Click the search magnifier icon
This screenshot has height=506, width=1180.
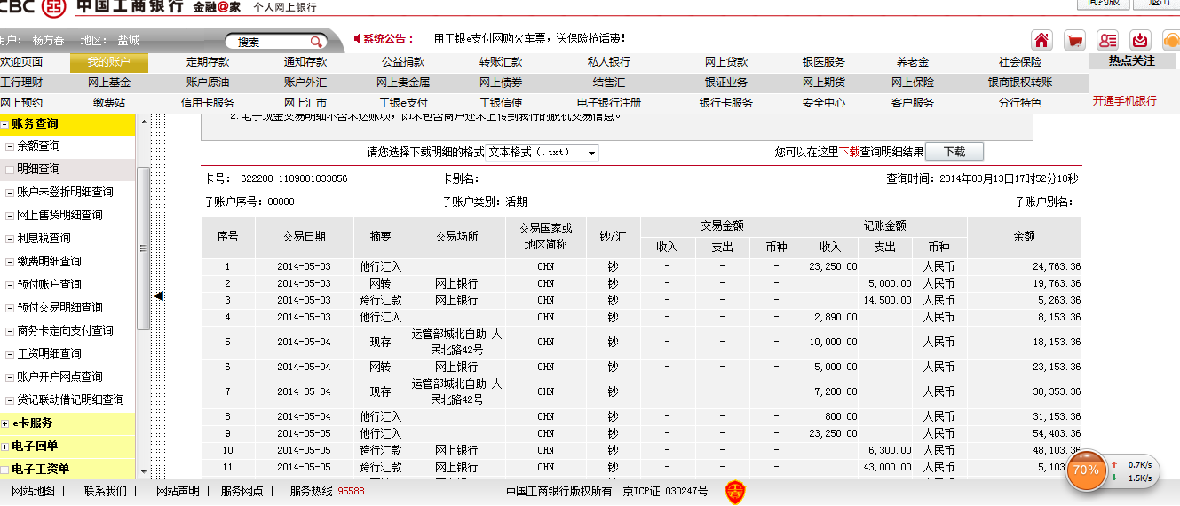point(316,42)
